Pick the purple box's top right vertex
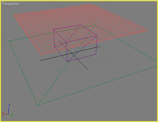 tap(97, 36)
